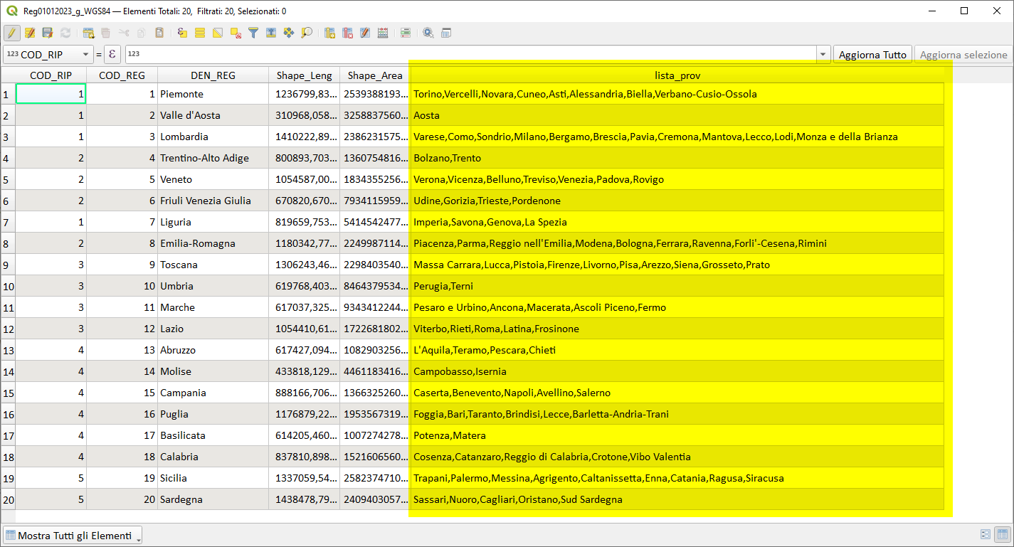Switch to table view in bottom right
The height and width of the screenshot is (547, 1014).
[1002, 534]
